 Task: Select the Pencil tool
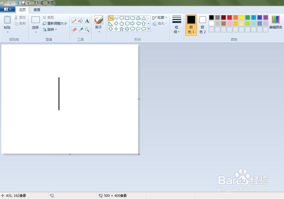pyautogui.click(x=74, y=21)
